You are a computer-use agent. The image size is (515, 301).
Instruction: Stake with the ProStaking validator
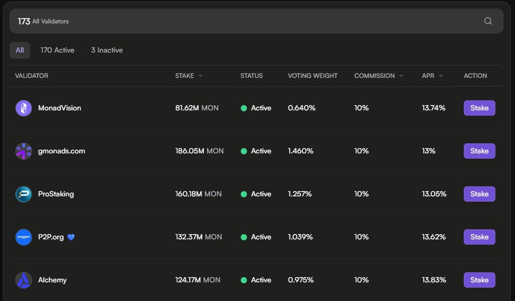pyautogui.click(x=479, y=194)
